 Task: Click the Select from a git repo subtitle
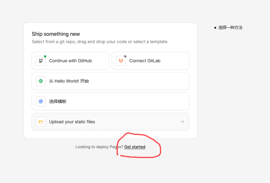coord(100,42)
